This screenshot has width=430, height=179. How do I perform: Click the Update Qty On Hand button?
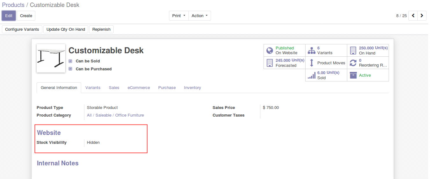(x=66, y=29)
